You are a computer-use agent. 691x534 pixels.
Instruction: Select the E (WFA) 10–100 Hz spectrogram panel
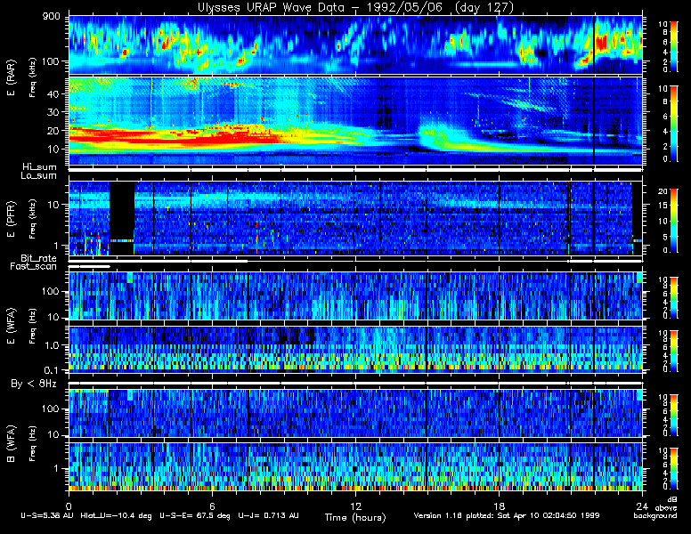point(355,295)
